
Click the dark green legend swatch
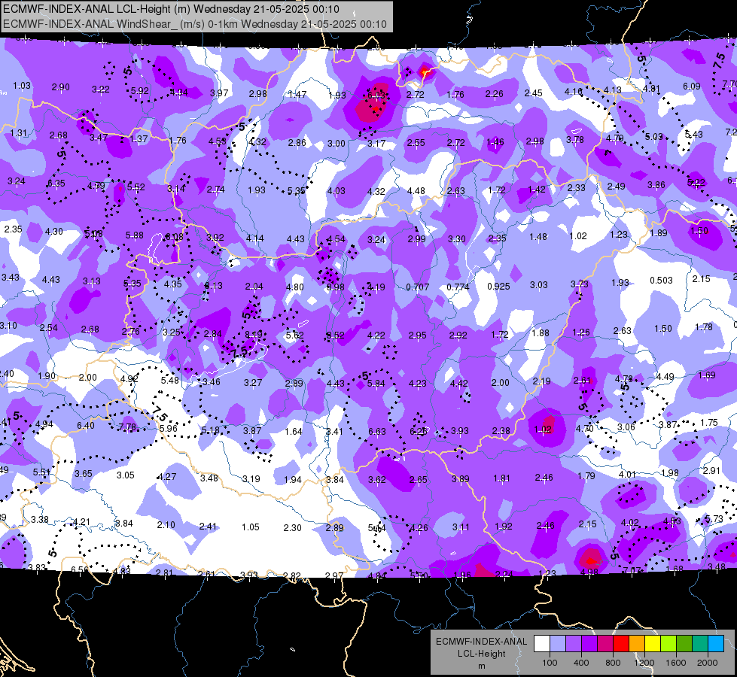(x=684, y=643)
